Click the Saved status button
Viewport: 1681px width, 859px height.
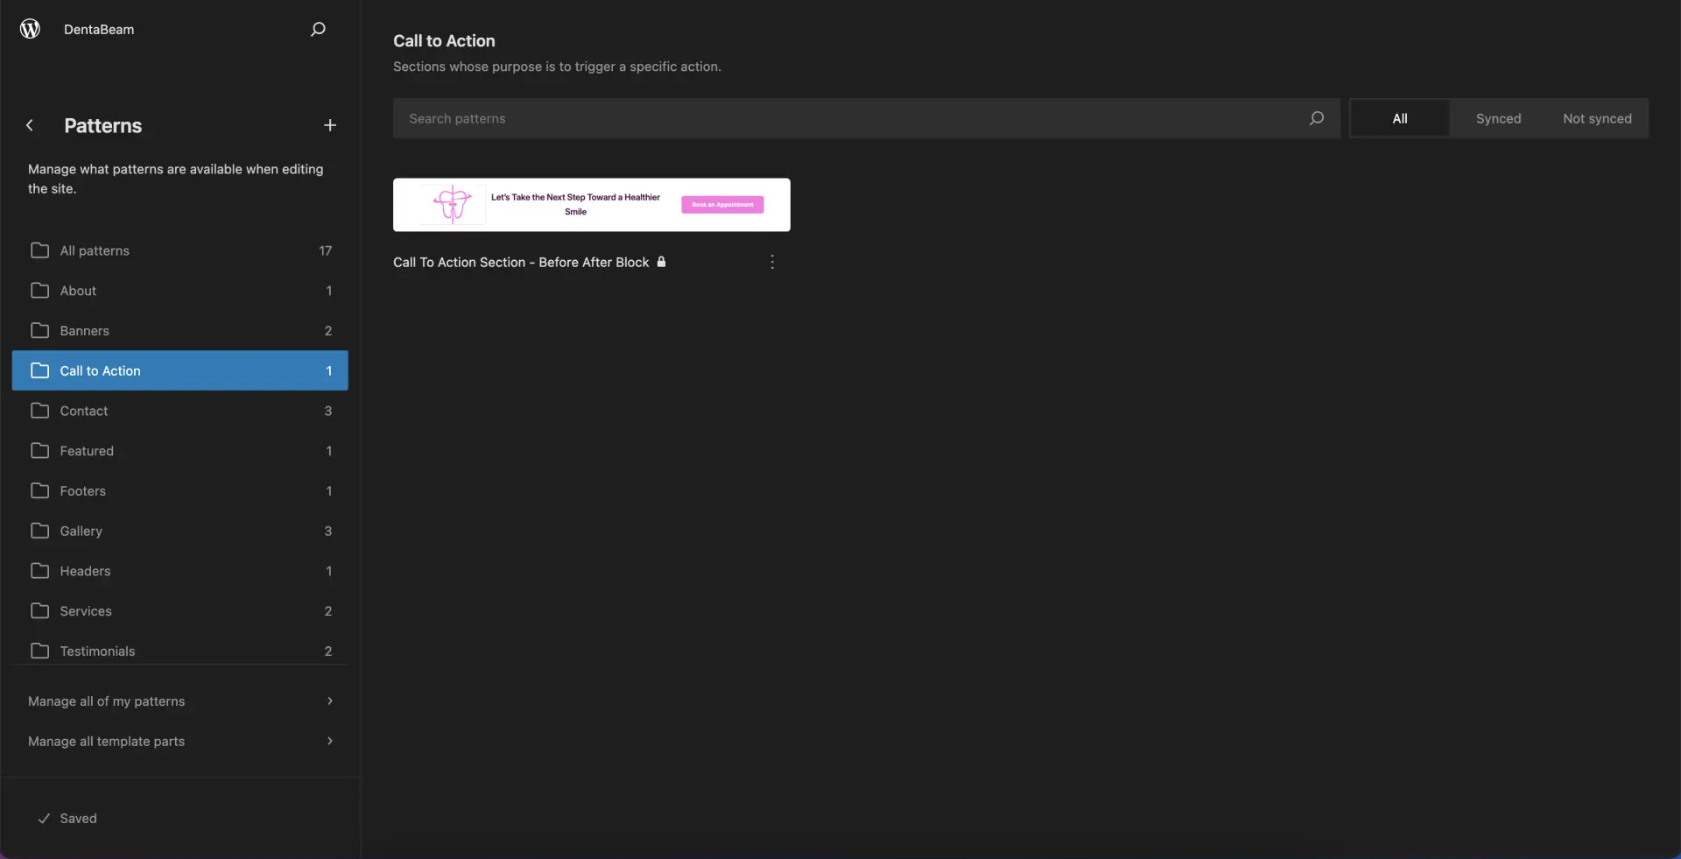pyautogui.click(x=67, y=818)
